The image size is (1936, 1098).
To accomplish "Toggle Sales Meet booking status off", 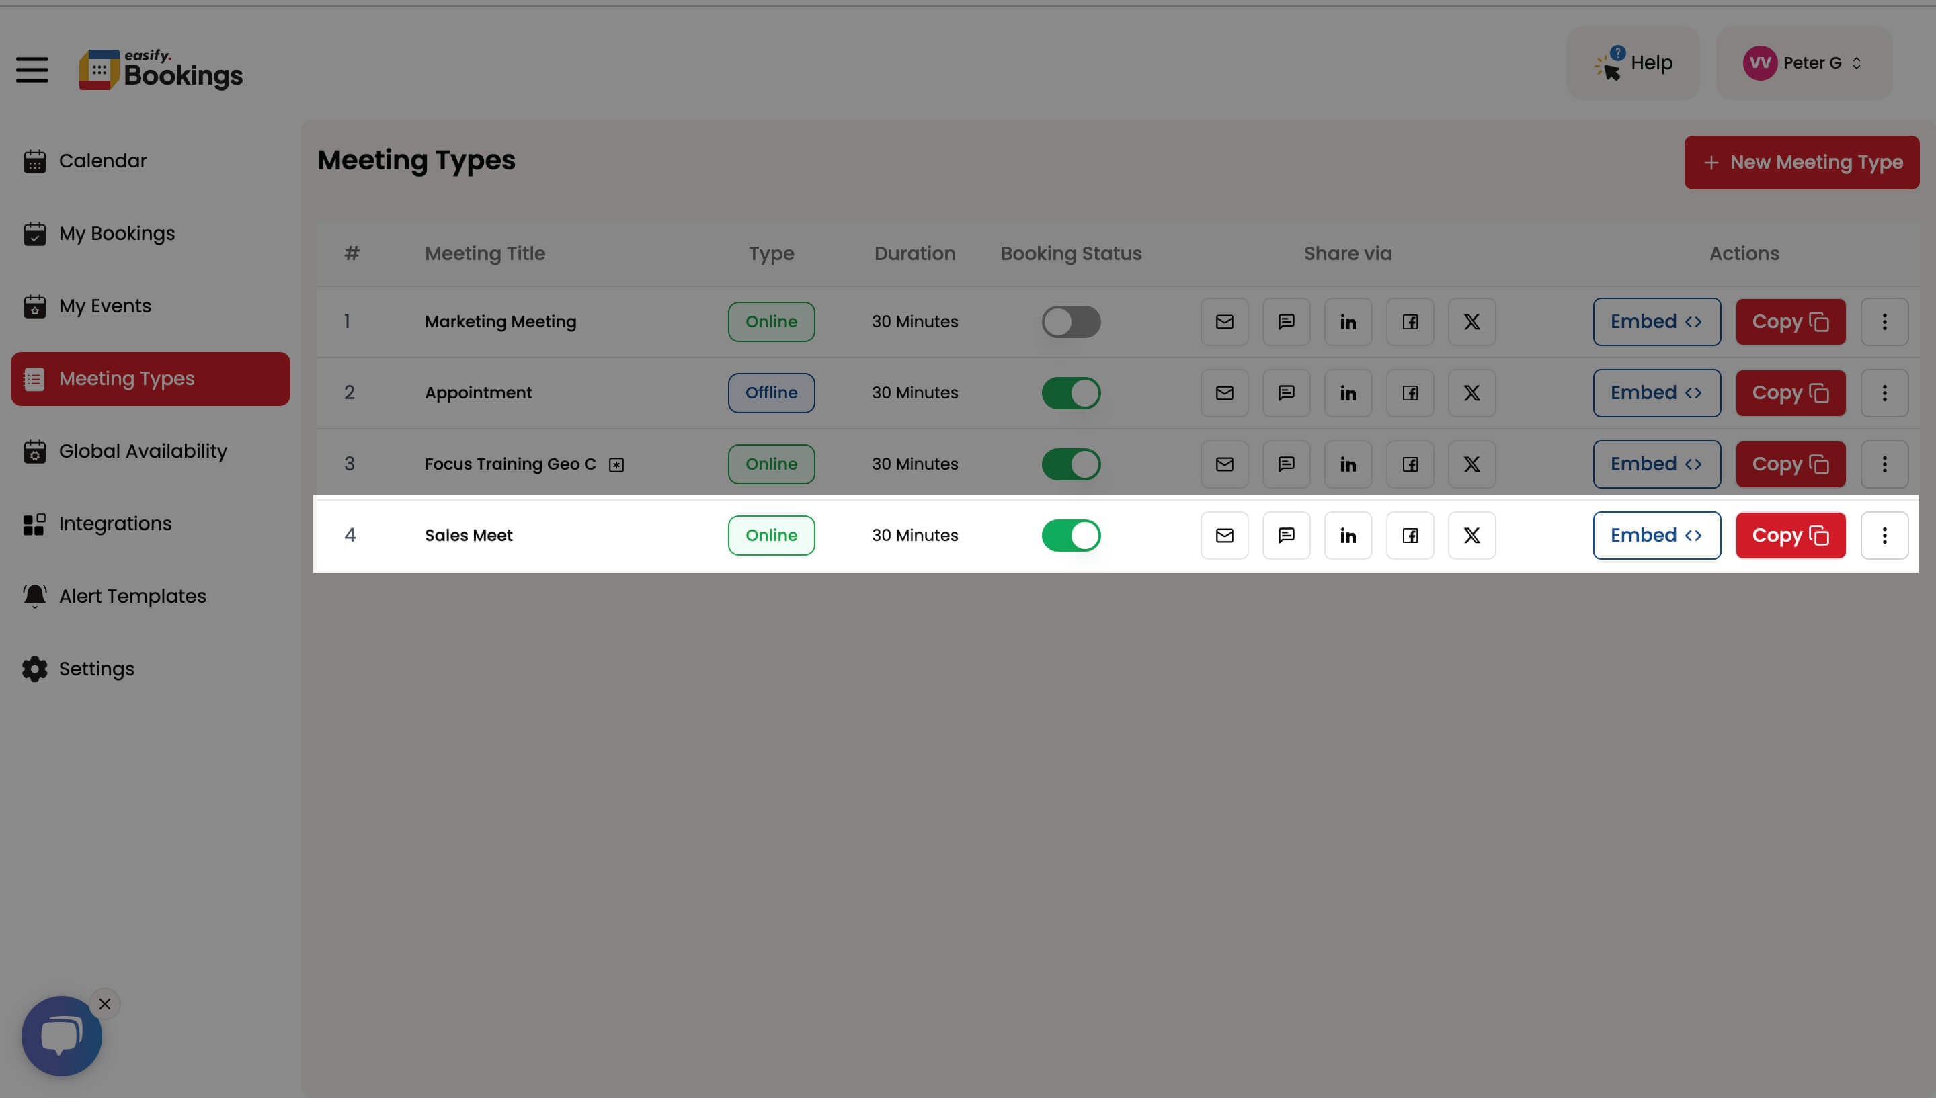I will [1071, 536].
